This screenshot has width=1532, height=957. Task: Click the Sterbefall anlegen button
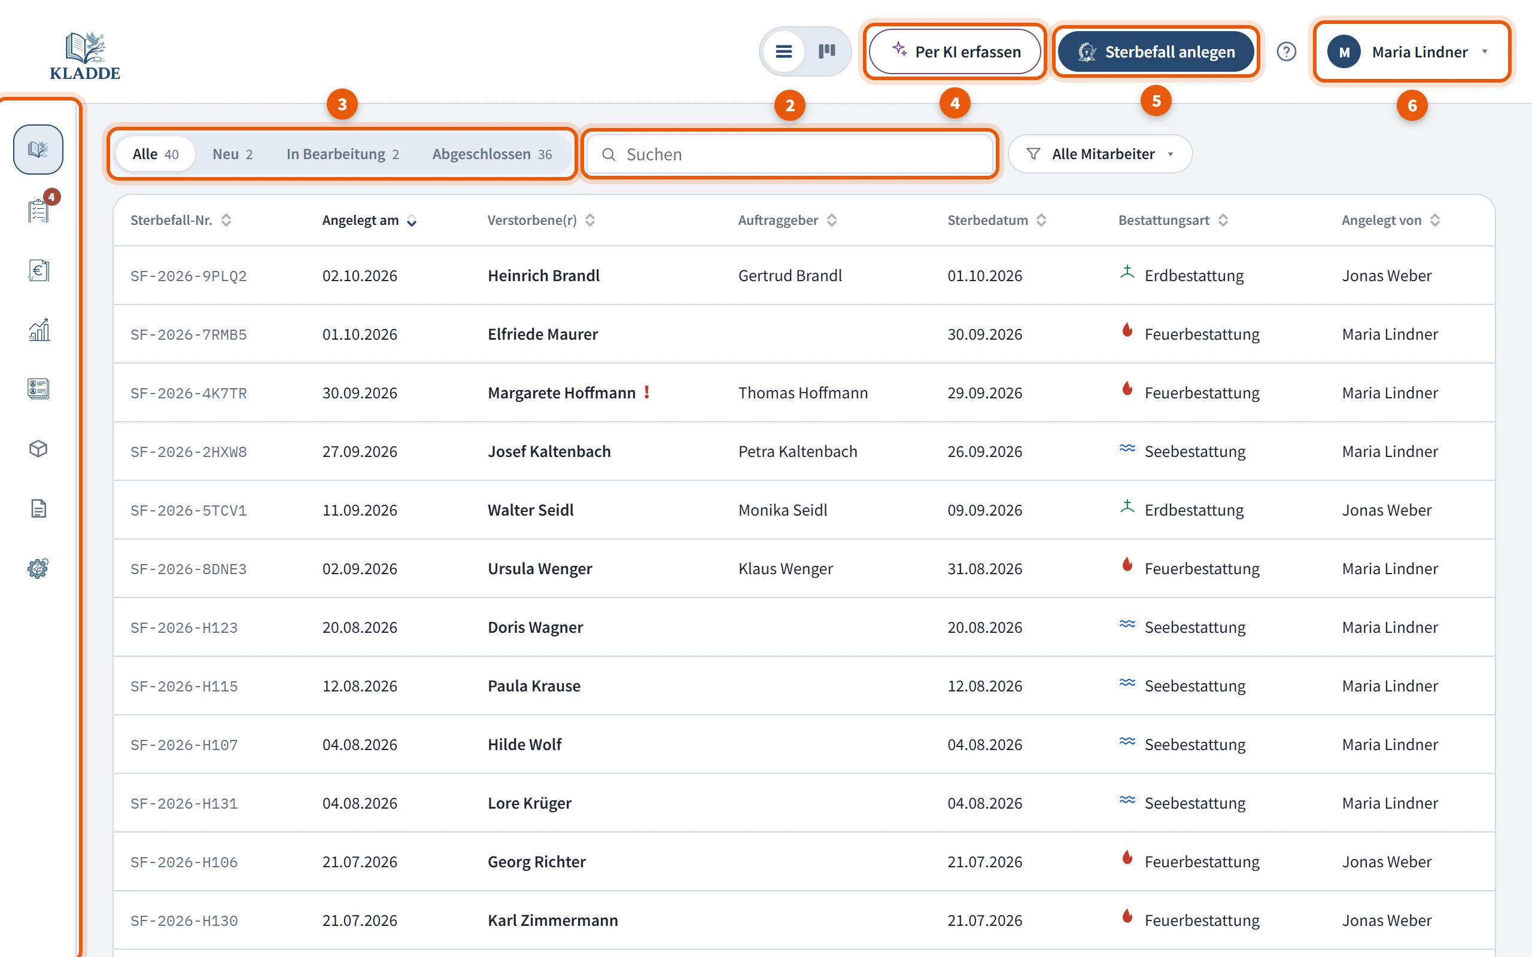[1156, 51]
